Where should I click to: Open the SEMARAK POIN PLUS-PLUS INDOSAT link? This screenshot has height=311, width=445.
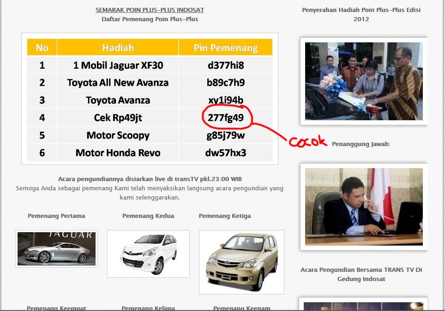tap(150, 10)
